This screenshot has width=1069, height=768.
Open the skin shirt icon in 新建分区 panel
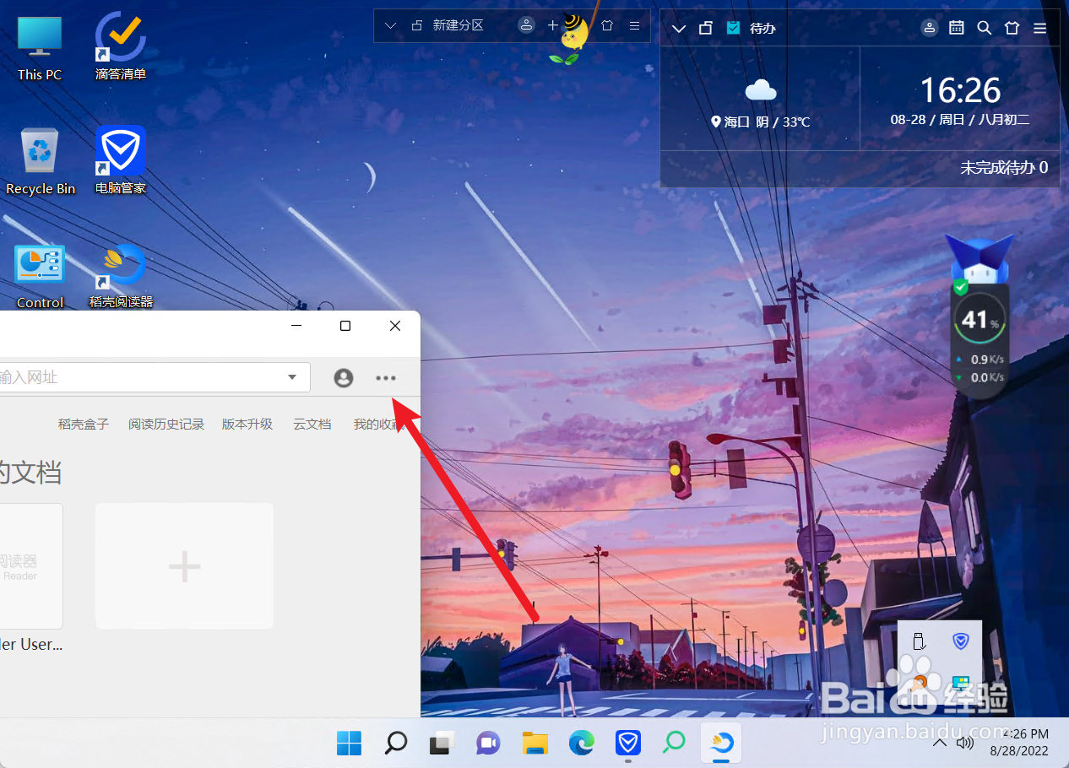click(607, 26)
